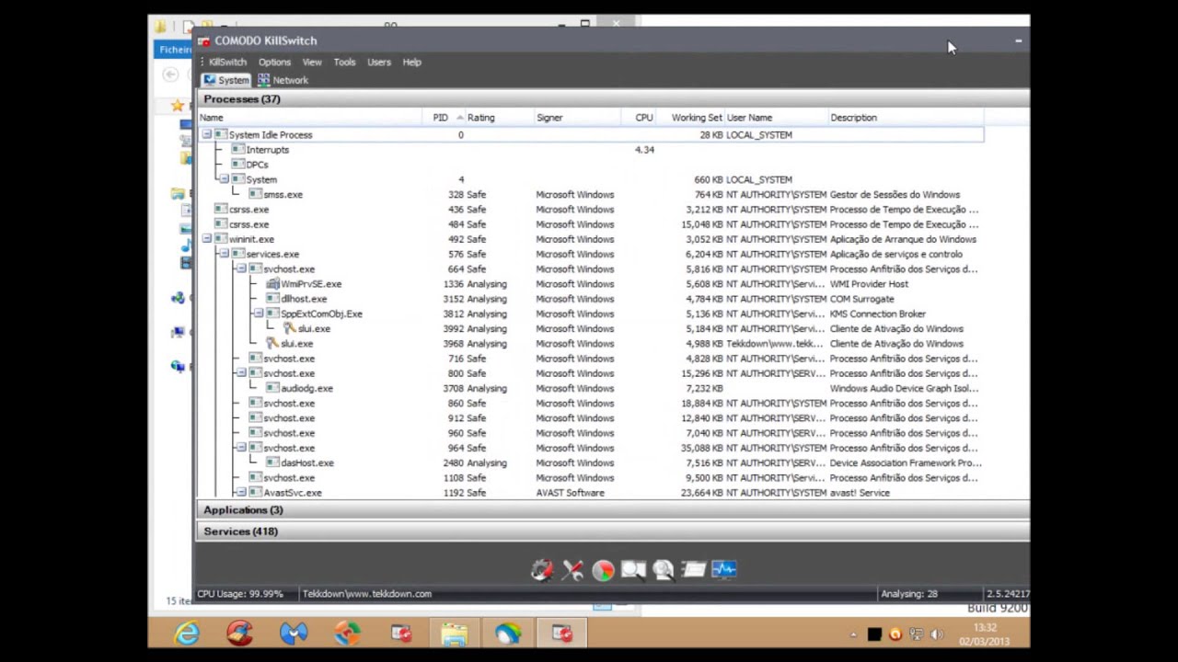Click the pie chart usage icon

(603, 570)
